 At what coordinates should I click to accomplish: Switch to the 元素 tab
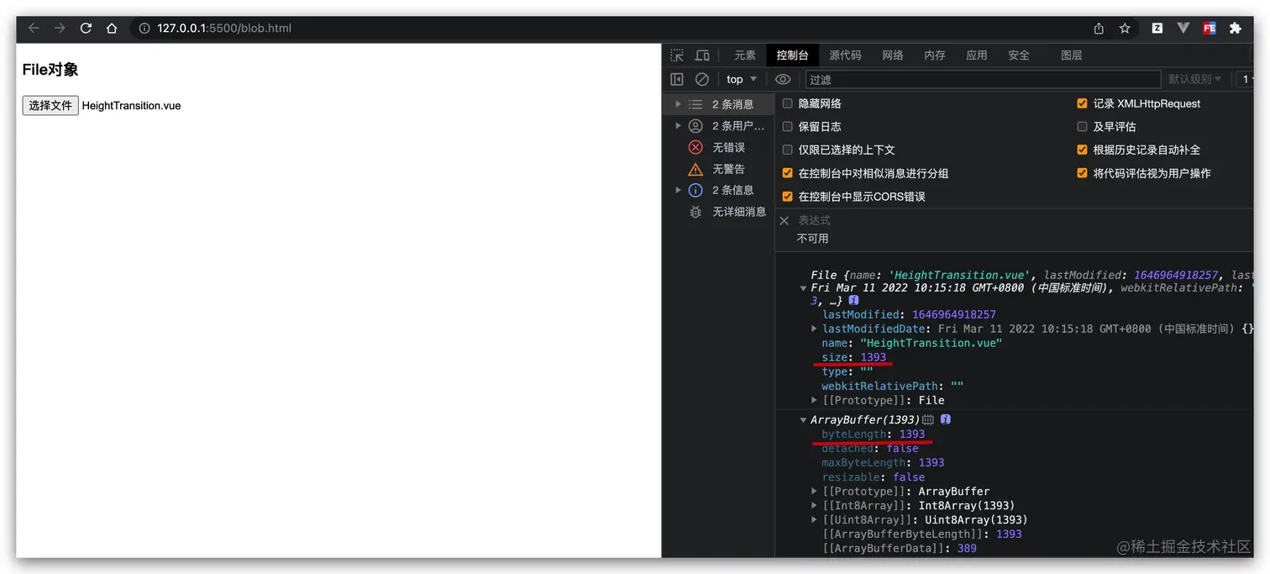[x=745, y=55]
